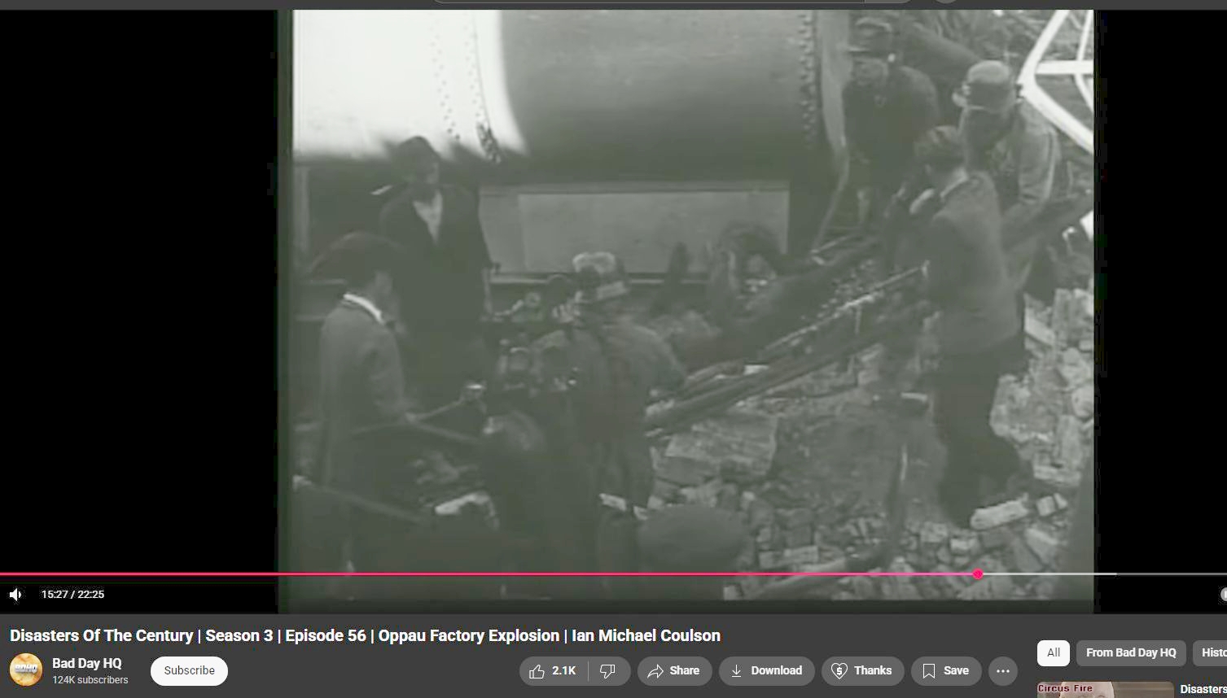Send a Thanks via heart dollar icon
Image resolution: width=1227 pixels, height=698 pixels.
(x=862, y=671)
